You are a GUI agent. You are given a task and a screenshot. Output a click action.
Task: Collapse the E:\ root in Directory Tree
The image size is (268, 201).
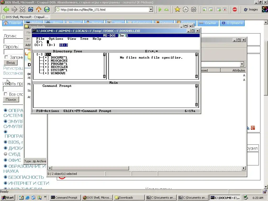point(40,54)
